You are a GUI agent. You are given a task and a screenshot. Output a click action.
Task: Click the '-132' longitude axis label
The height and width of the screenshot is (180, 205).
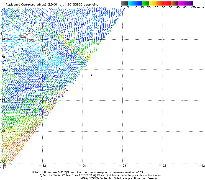pos(42,166)
